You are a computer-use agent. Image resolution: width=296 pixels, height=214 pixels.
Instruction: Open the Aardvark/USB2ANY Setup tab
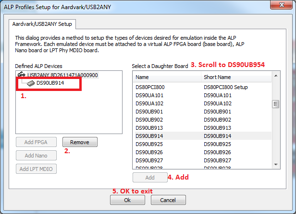coord(41,24)
